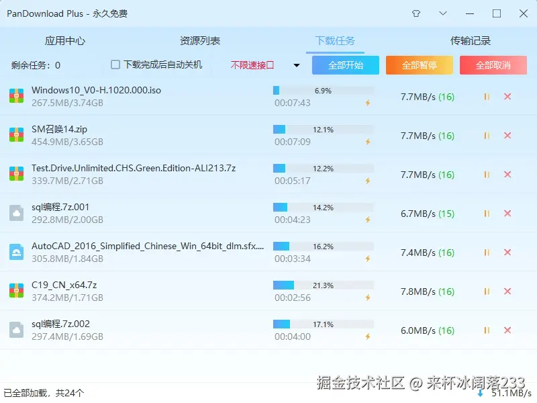Enable 下载完成后自动关机 checkbox

tap(115, 64)
